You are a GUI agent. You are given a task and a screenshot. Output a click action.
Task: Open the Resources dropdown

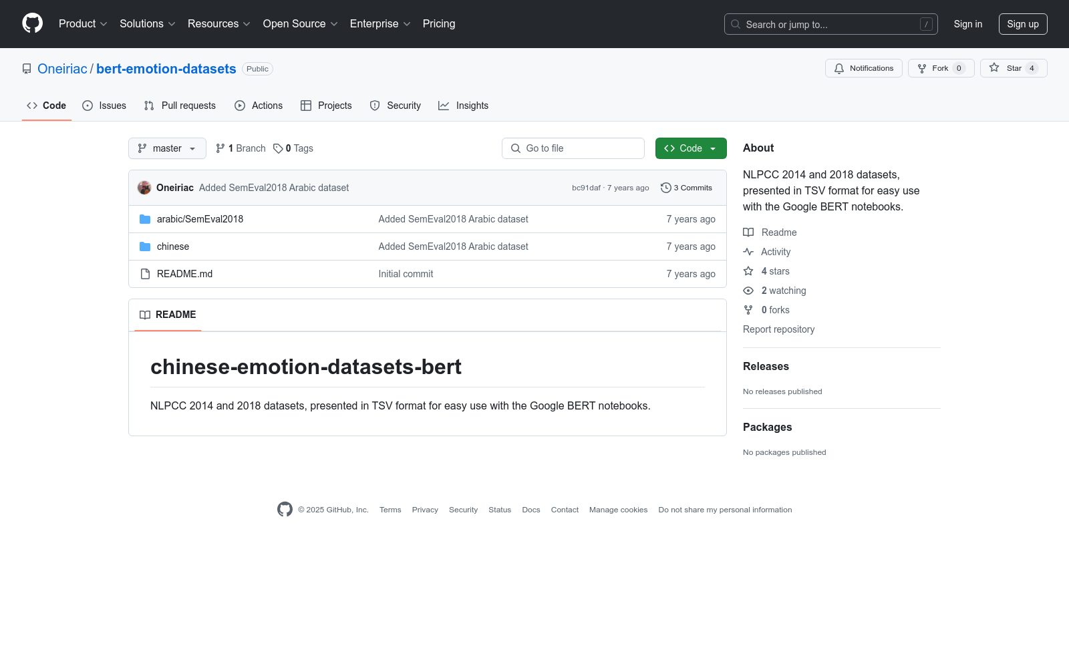pyautogui.click(x=219, y=24)
